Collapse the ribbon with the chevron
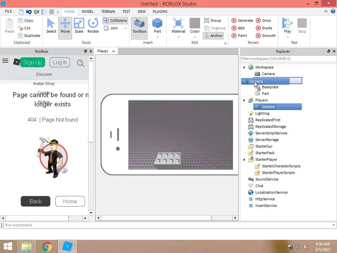Image resolution: width=337 pixels, height=253 pixels. tap(326, 12)
